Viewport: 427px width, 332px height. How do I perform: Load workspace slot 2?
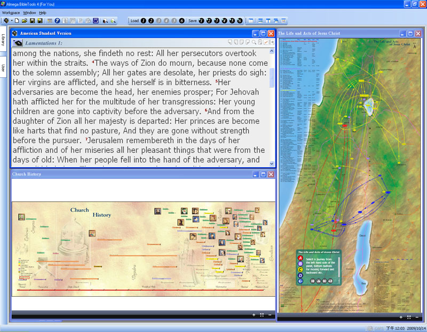(151, 21)
